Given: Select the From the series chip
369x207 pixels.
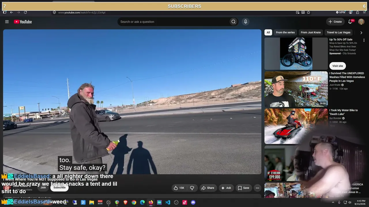Looking at the screenshot, I should [x=285, y=32].
